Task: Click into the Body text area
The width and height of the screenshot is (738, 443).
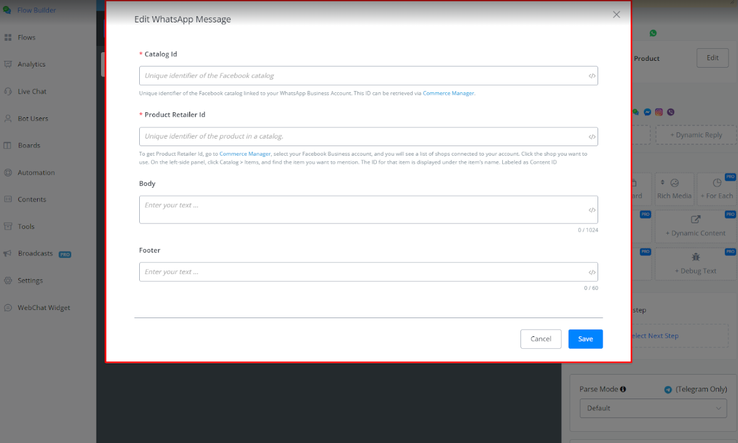Action: (364, 210)
